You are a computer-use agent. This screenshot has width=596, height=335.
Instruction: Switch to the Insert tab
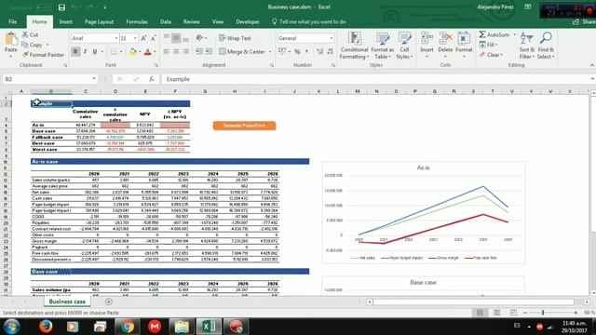[66, 21]
